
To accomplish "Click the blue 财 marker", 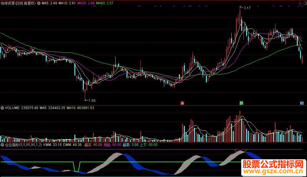I will pos(302,103).
